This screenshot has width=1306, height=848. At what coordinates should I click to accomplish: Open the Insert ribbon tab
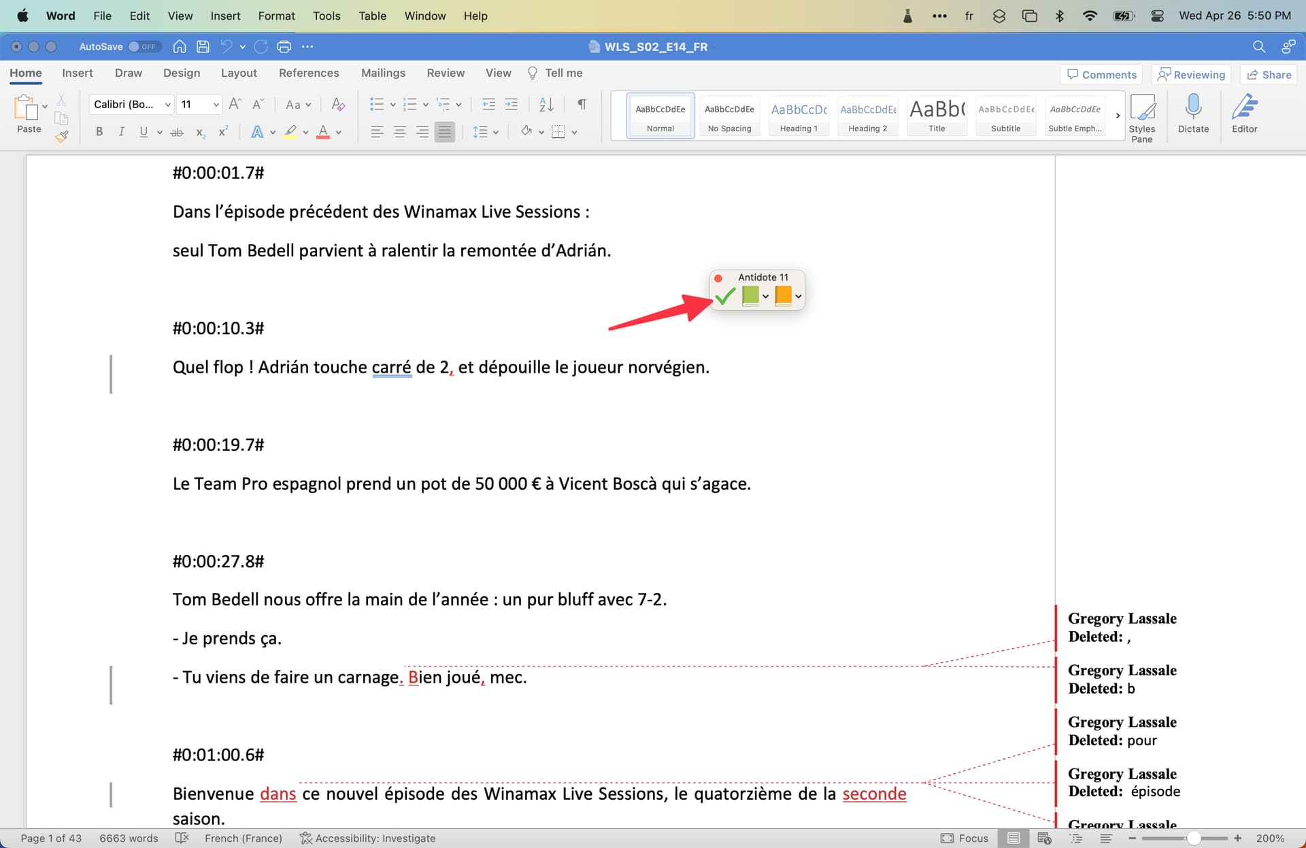(x=78, y=73)
